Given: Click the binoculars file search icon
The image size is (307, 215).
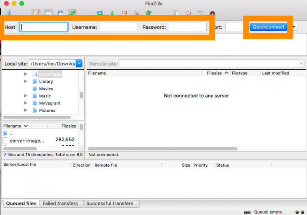Looking at the screenshot, I should [x=212, y=13].
